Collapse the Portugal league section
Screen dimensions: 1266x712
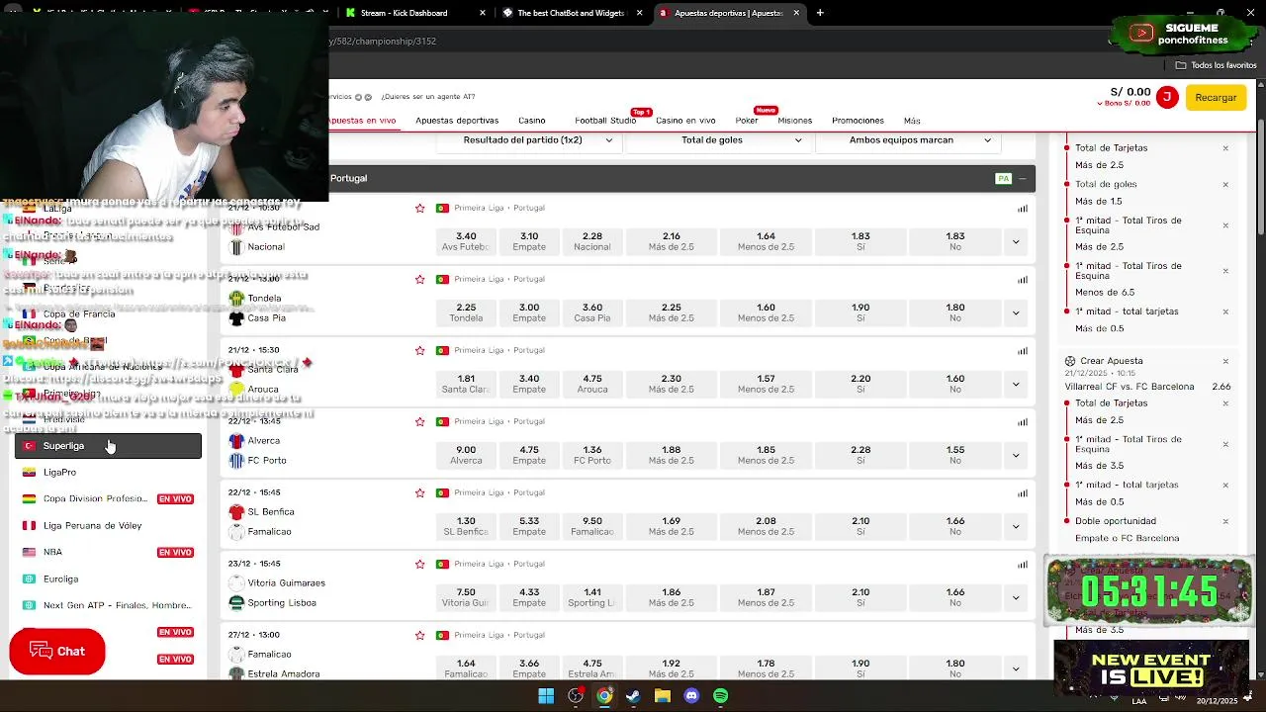coord(1023,178)
